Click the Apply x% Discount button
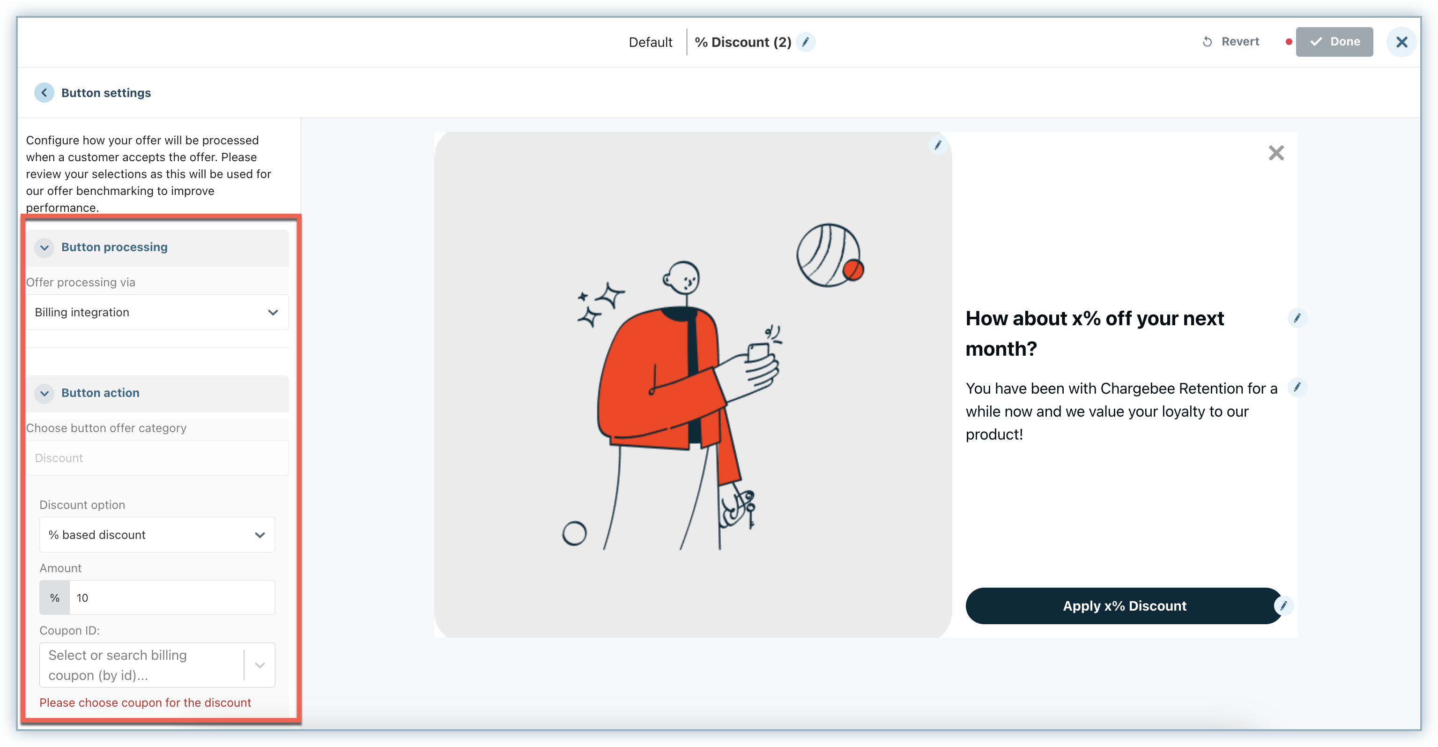The width and height of the screenshot is (1438, 747). click(1123, 606)
